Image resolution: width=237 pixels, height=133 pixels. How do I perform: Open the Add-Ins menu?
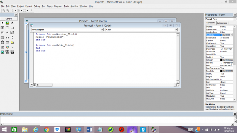[74, 6]
